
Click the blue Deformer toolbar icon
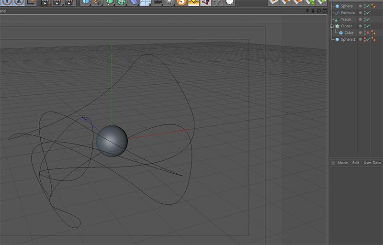click(x=134, y=2)
